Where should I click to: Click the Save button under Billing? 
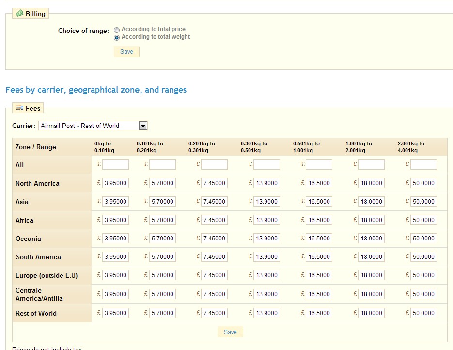tap(126, 52)
